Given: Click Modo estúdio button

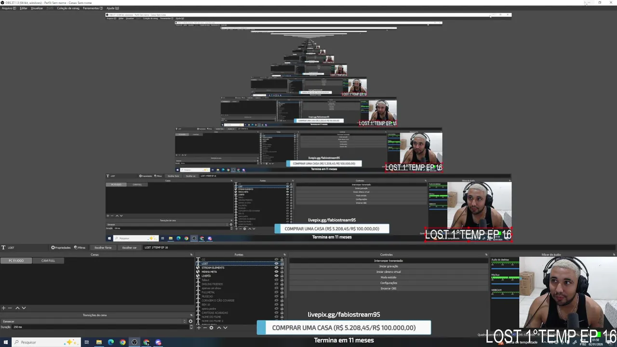Looking at the screenshot, I should pyautogui.click(x=389, y=277).
